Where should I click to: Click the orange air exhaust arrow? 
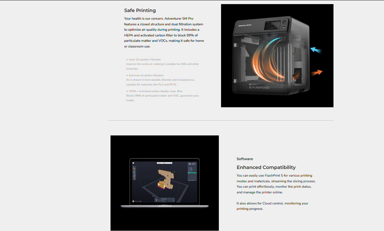click(x=316, y=73)
